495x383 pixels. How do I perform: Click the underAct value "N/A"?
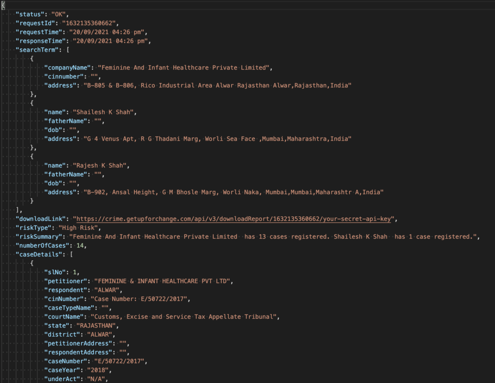(x=96, y=379)
